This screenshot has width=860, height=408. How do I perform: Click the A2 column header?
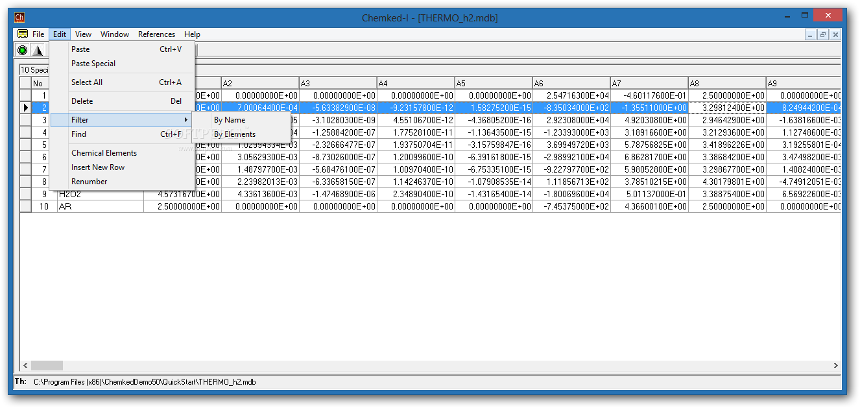pyautogui.click(x=260, y=83)
